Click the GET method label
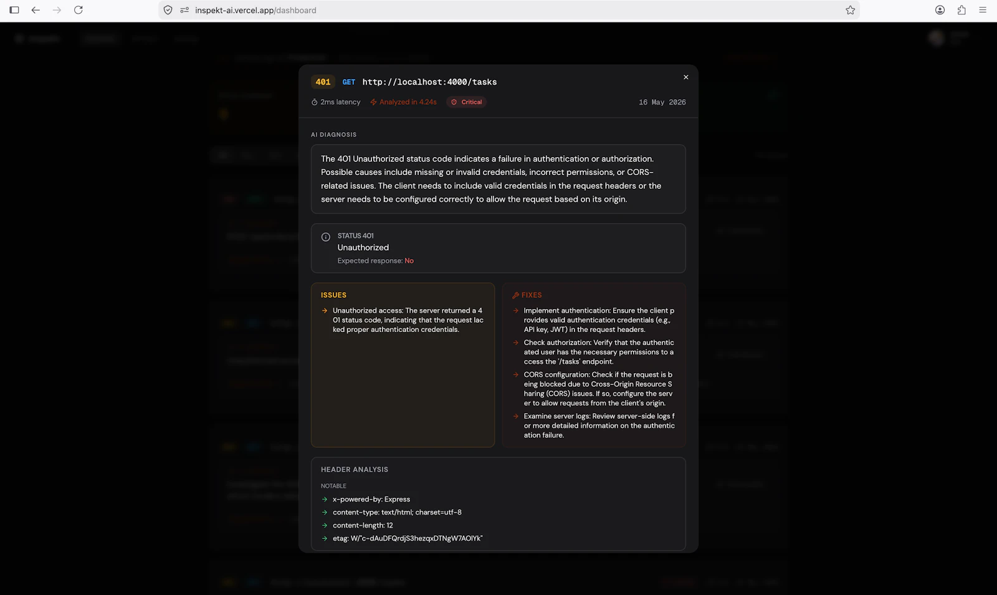997x595 pixels. [x=349, y=82]
